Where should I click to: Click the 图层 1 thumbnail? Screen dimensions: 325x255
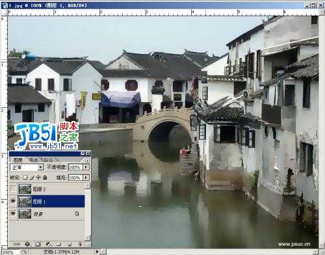click(25, 202)
